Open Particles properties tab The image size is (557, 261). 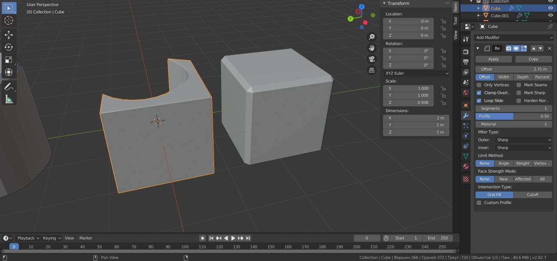pyautogui.click(x=466, y=126)
